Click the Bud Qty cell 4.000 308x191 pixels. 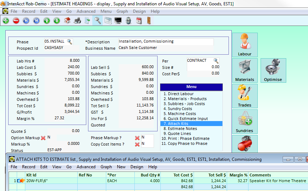148,181
